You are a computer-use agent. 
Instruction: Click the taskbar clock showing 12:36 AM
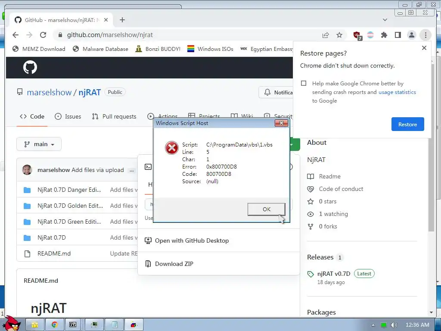pos(417,325)
